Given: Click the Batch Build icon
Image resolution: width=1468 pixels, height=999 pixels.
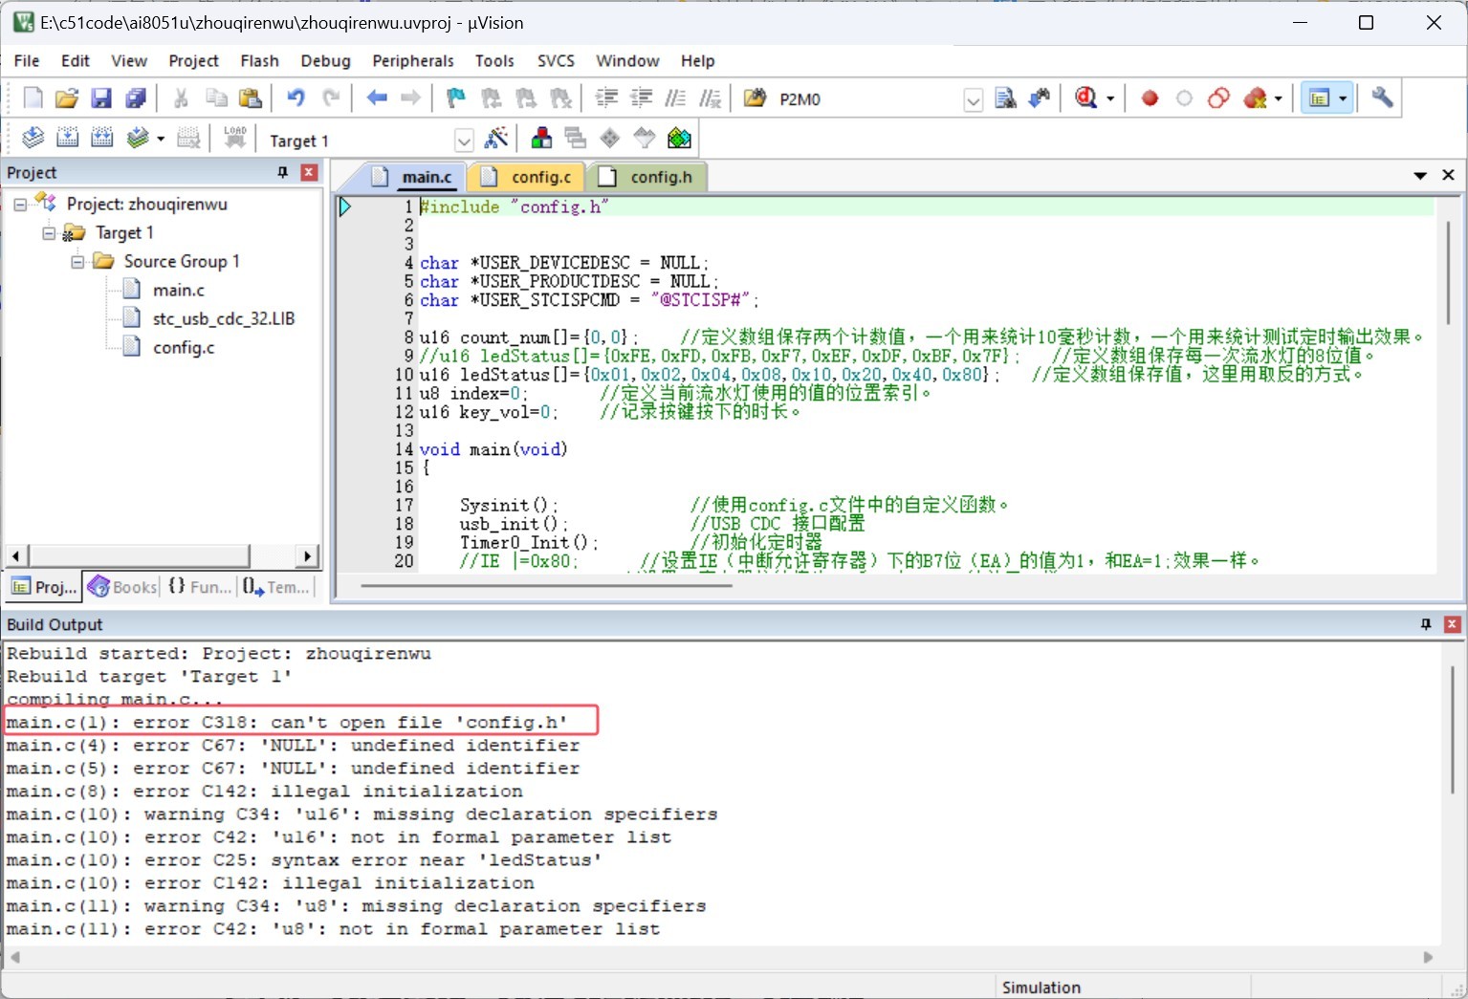Looking at the screenshot, I should [138, 139].
